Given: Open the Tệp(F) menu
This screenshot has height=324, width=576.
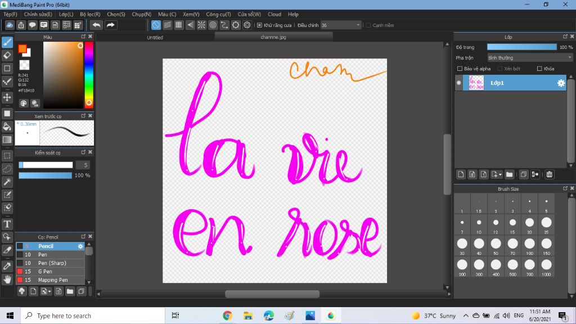Looking at the screenshot, I should point(10,14).
